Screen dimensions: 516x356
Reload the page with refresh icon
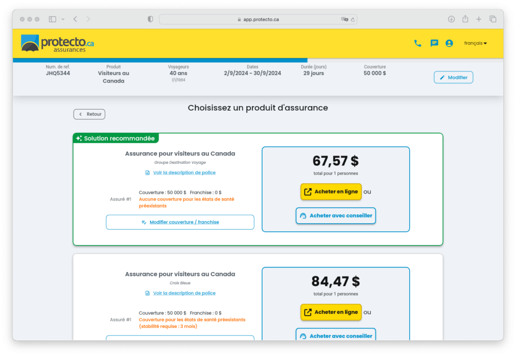click(353, 20)
